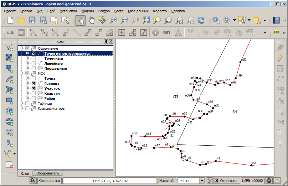Open the map tips/actions dropdown arrow
This screenshot has height=186, width=288.
tap(234, 20)
